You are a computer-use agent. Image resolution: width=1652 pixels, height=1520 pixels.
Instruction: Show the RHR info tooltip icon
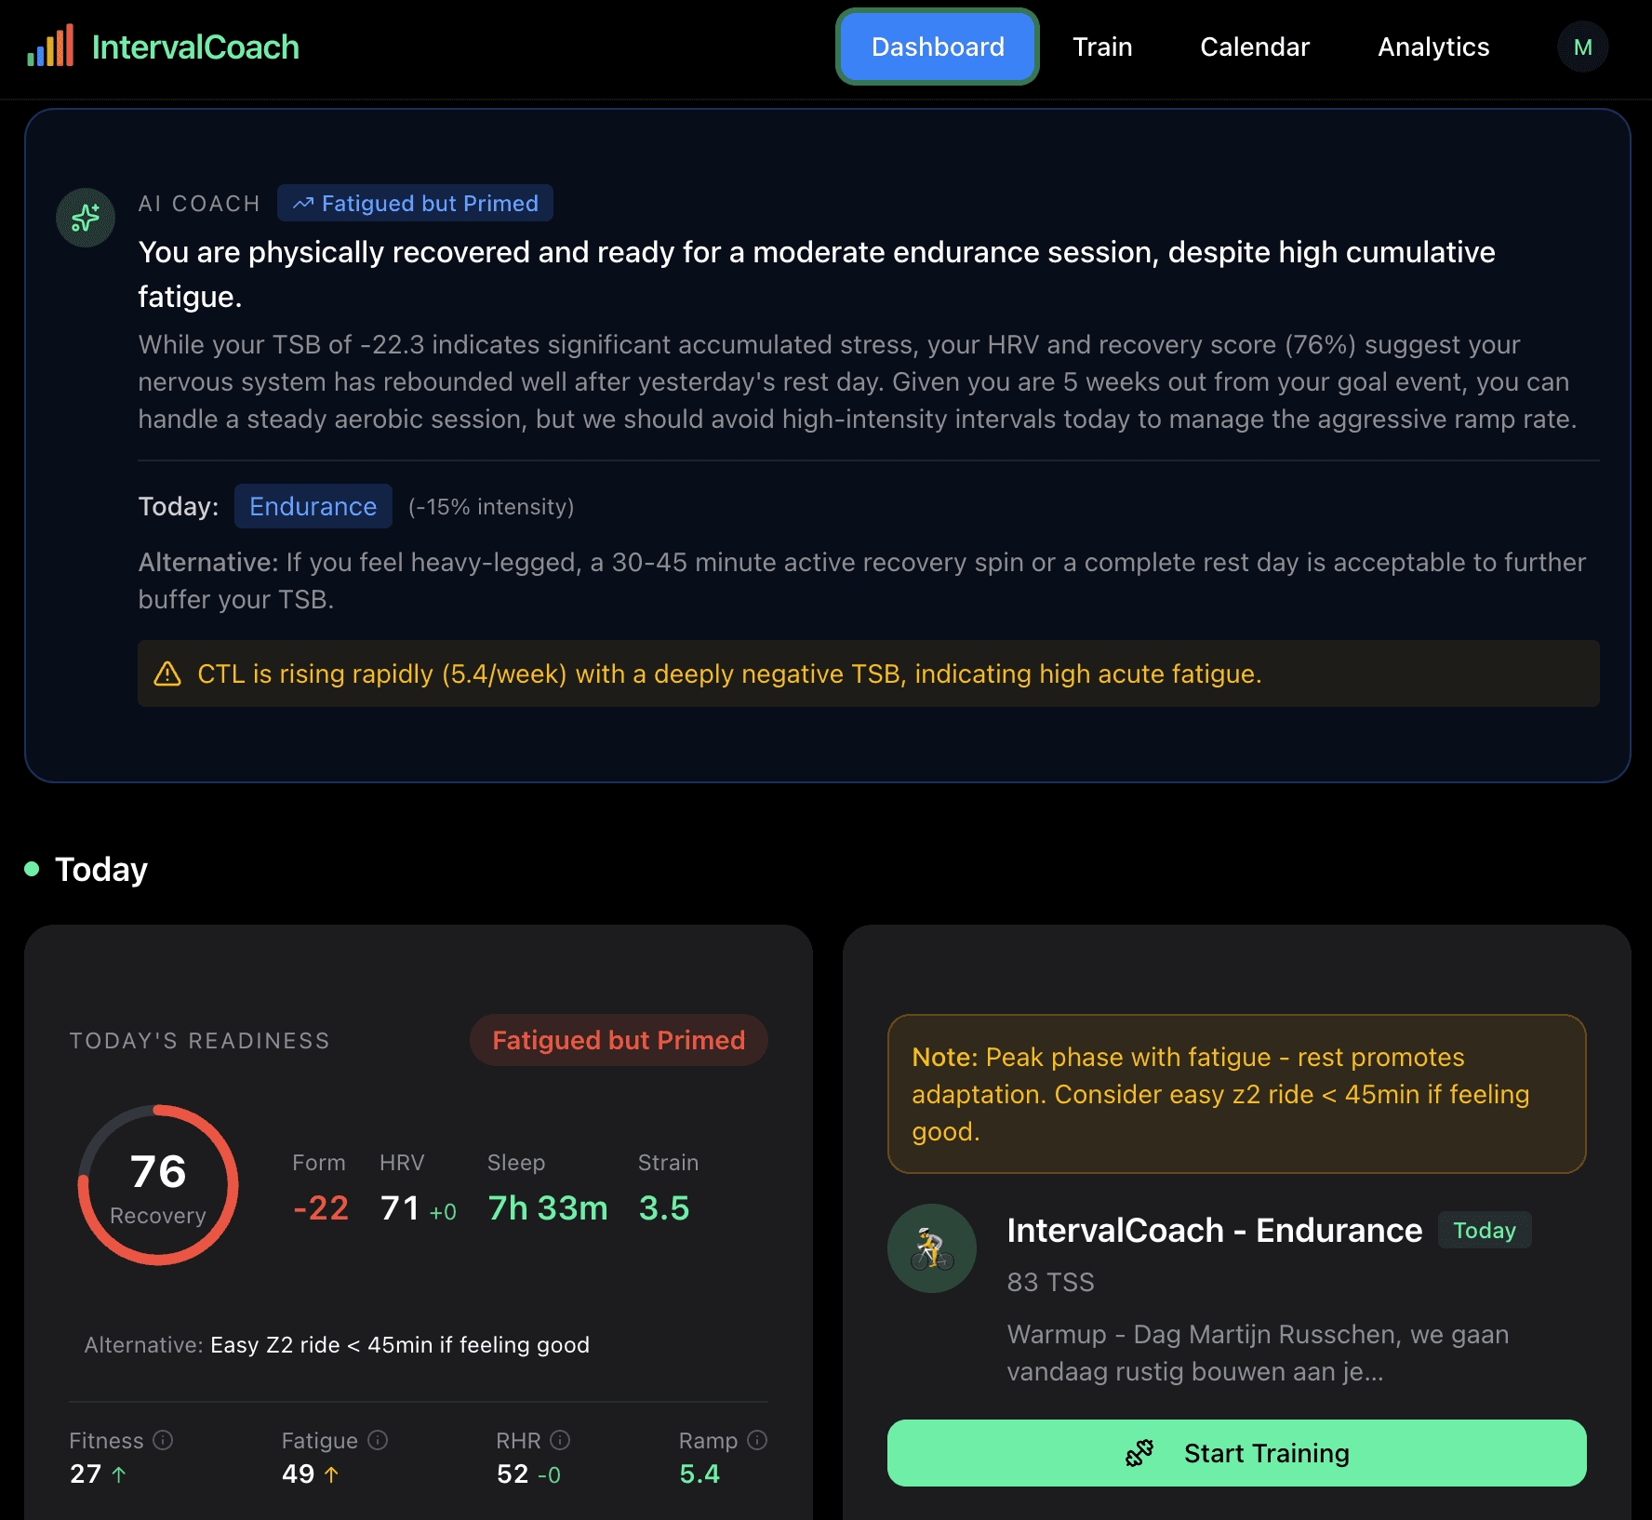click(560, 1440)
